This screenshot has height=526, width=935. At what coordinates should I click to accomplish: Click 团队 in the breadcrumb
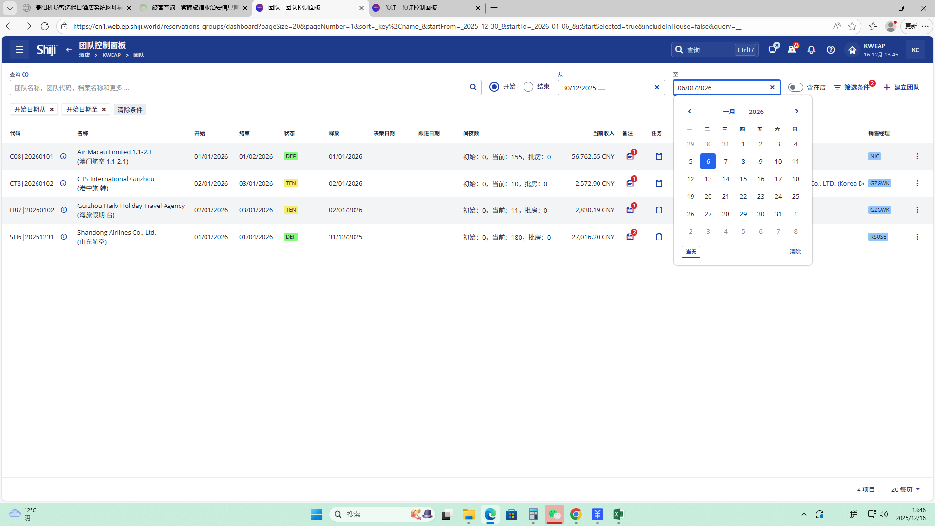pos(139,56)
